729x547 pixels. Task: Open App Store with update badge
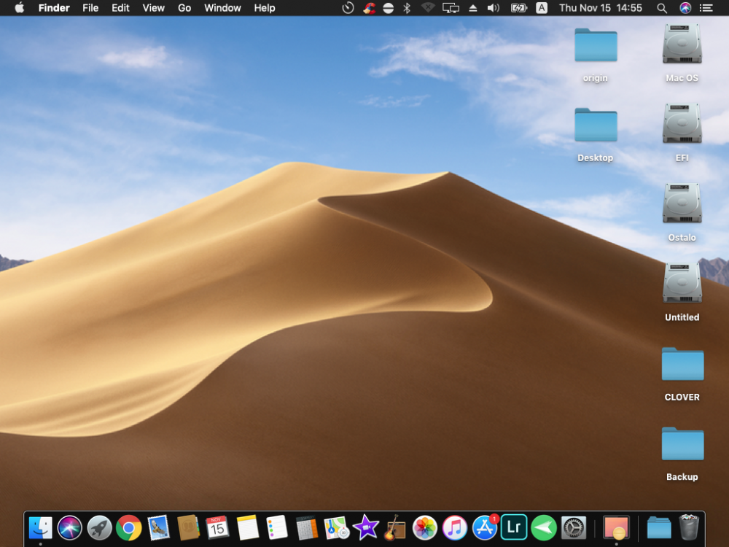(485, 528)
